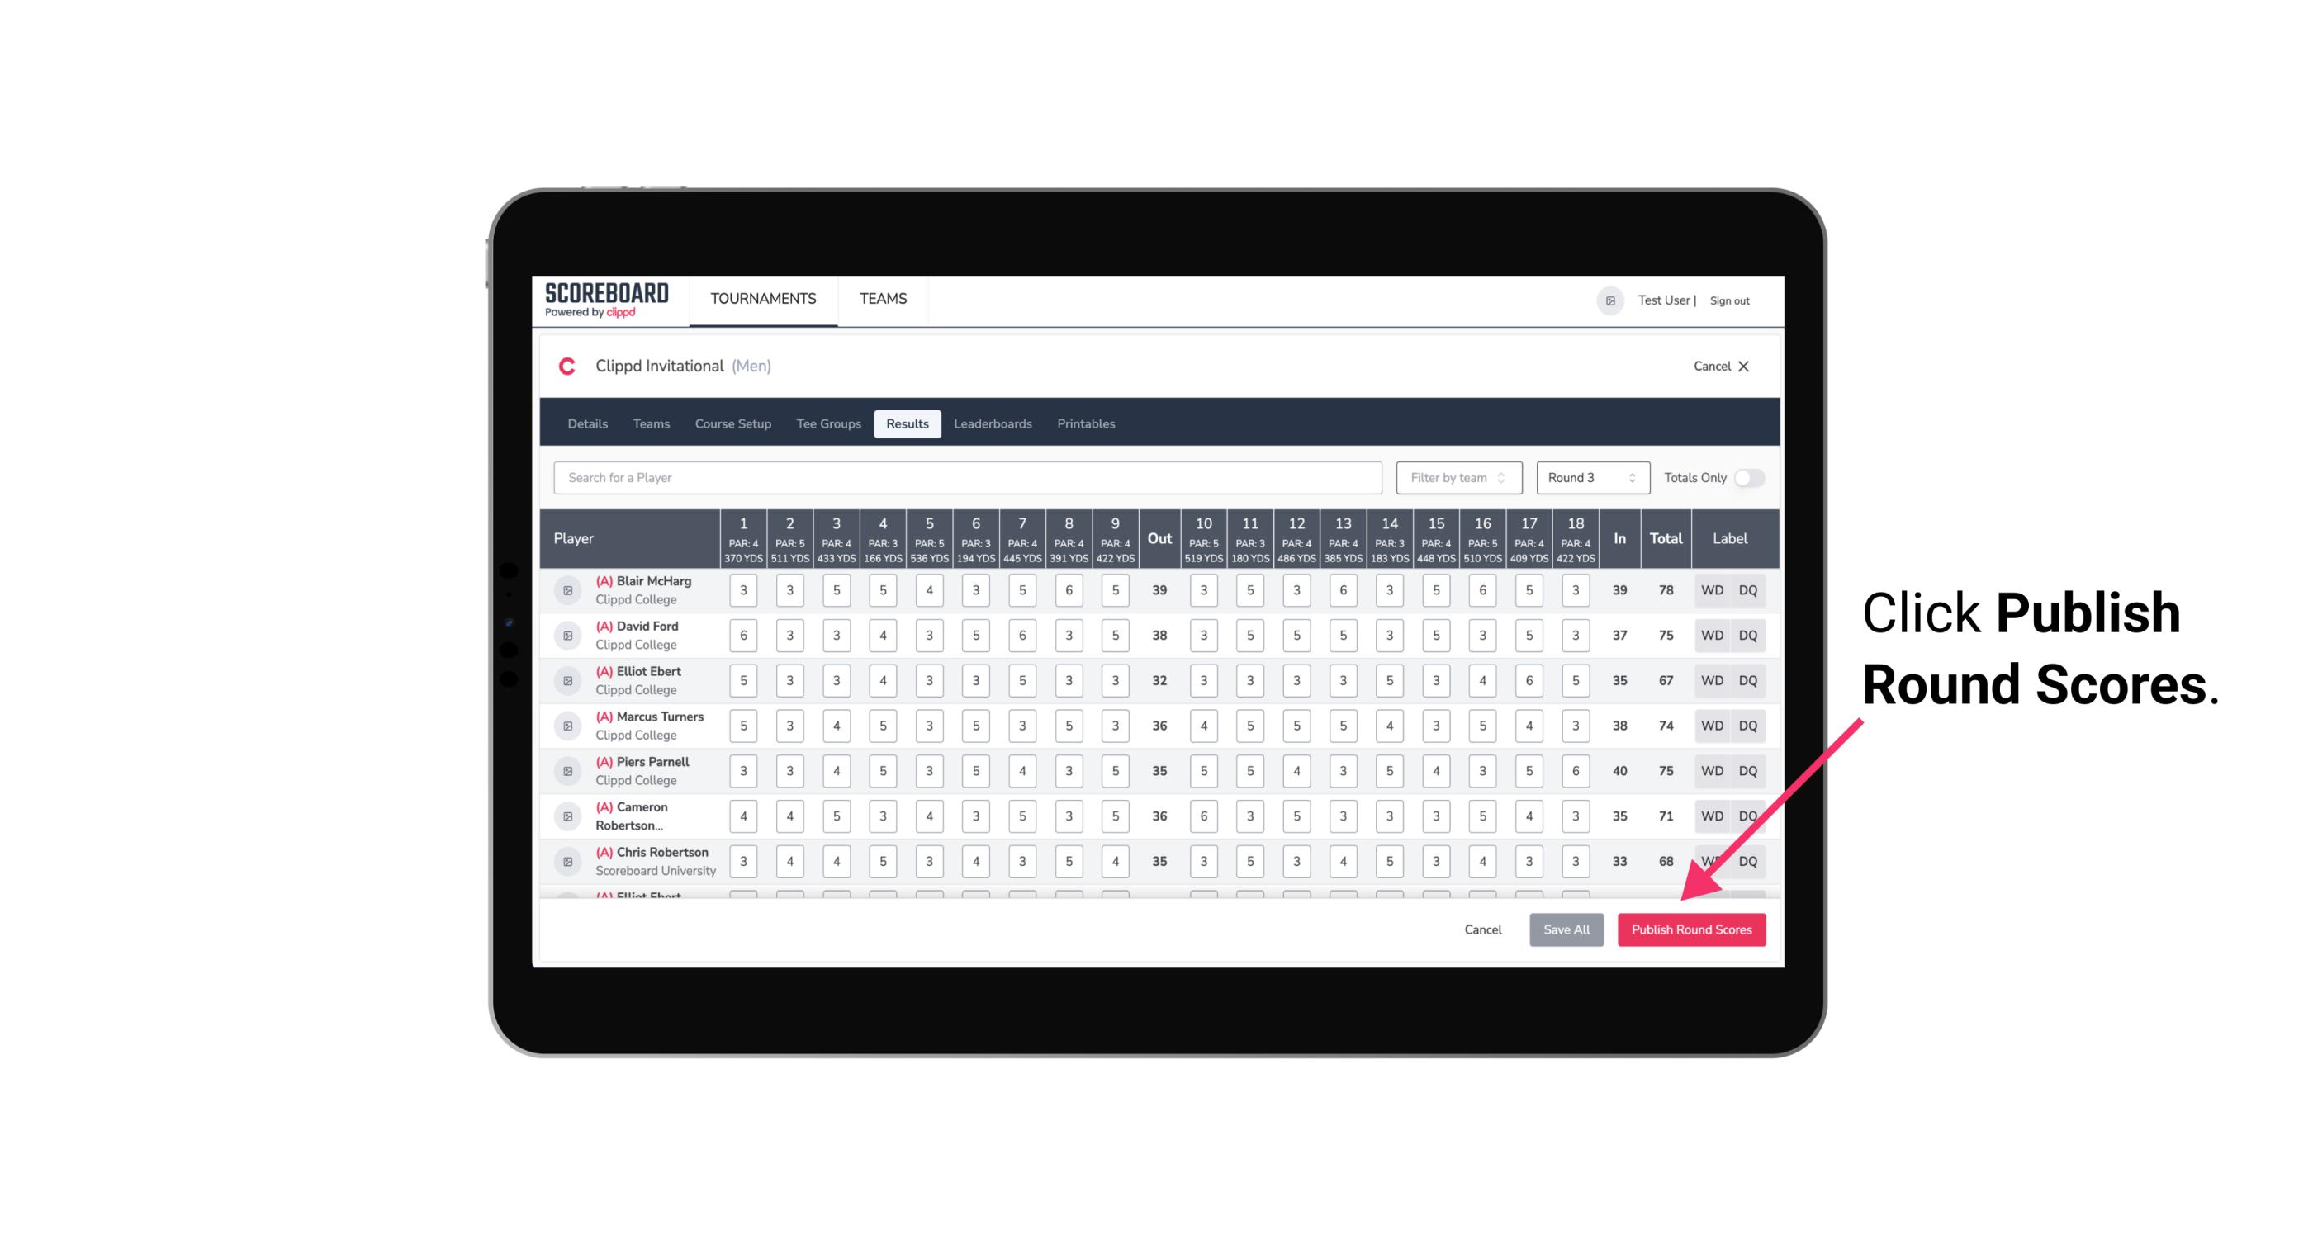Click the Save All button
The image size is (2313, 1244).
pyautogui.click(x=1567, y=929)
